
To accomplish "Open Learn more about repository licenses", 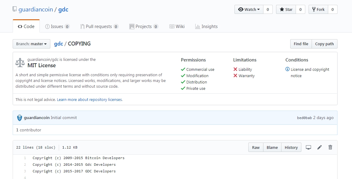I will 90,99.
